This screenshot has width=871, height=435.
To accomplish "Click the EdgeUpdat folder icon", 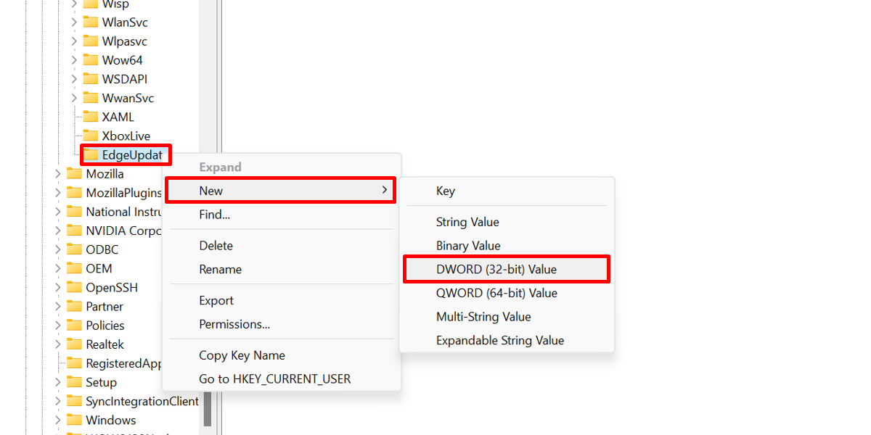I will 91,154.
